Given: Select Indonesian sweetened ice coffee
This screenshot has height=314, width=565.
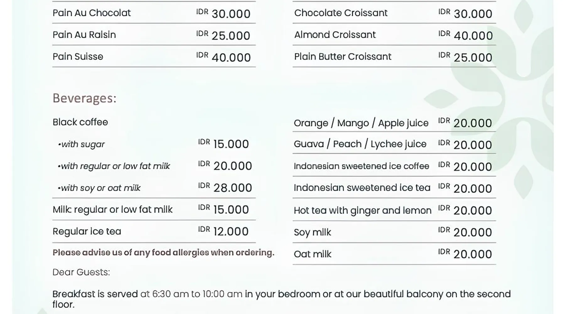Looking at the screenshot, I should (x=361, y=166).
